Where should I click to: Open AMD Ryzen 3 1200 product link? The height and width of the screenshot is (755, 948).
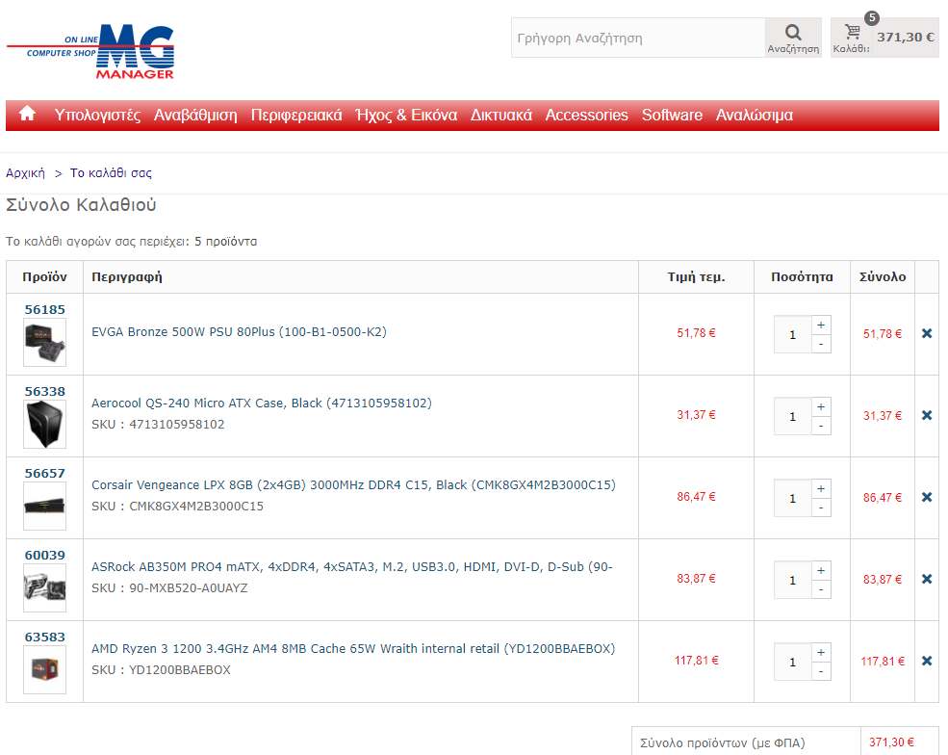click(x=353, y=648)
